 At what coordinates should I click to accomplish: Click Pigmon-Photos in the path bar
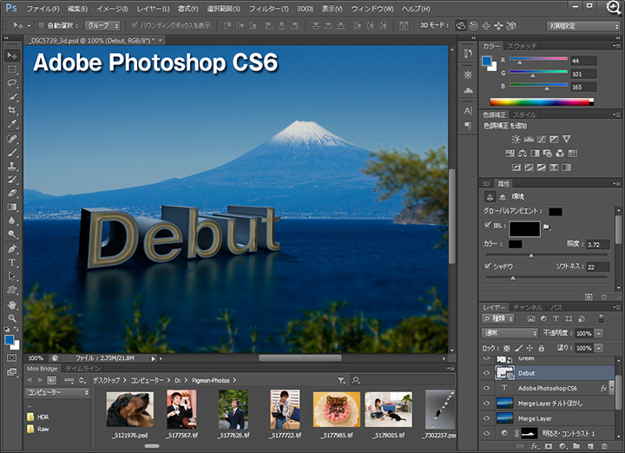click(210, 380)
